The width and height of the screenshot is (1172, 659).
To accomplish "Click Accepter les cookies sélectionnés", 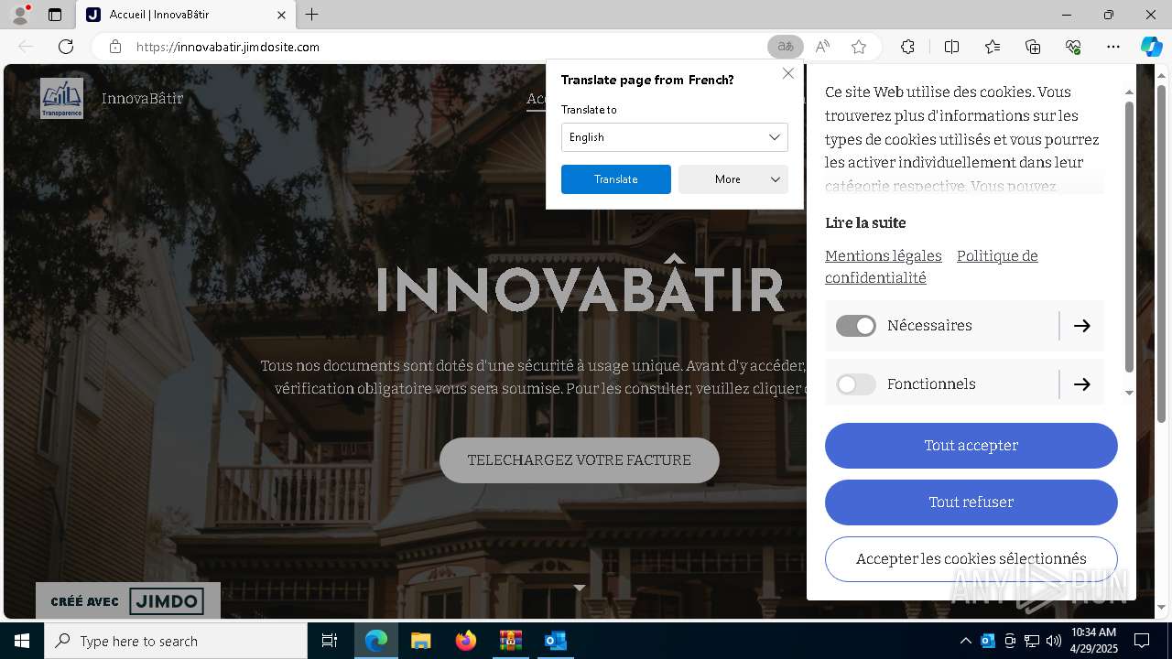I will coord(971,559).
